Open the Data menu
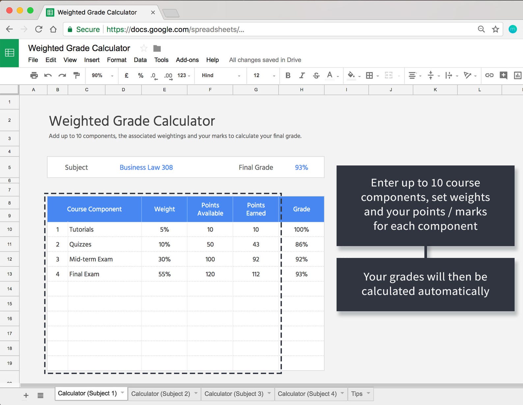Viewport: 523px width, 405px height. click(140, 60)
